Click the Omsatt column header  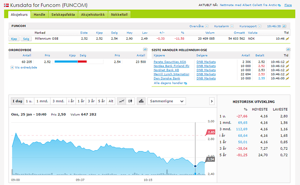tap(239, 33)
